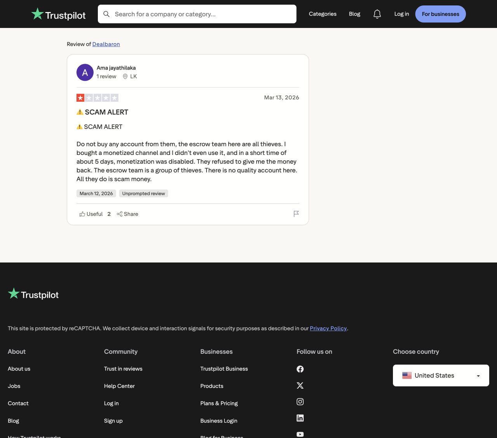Click Log in in the header

point(401,14)
